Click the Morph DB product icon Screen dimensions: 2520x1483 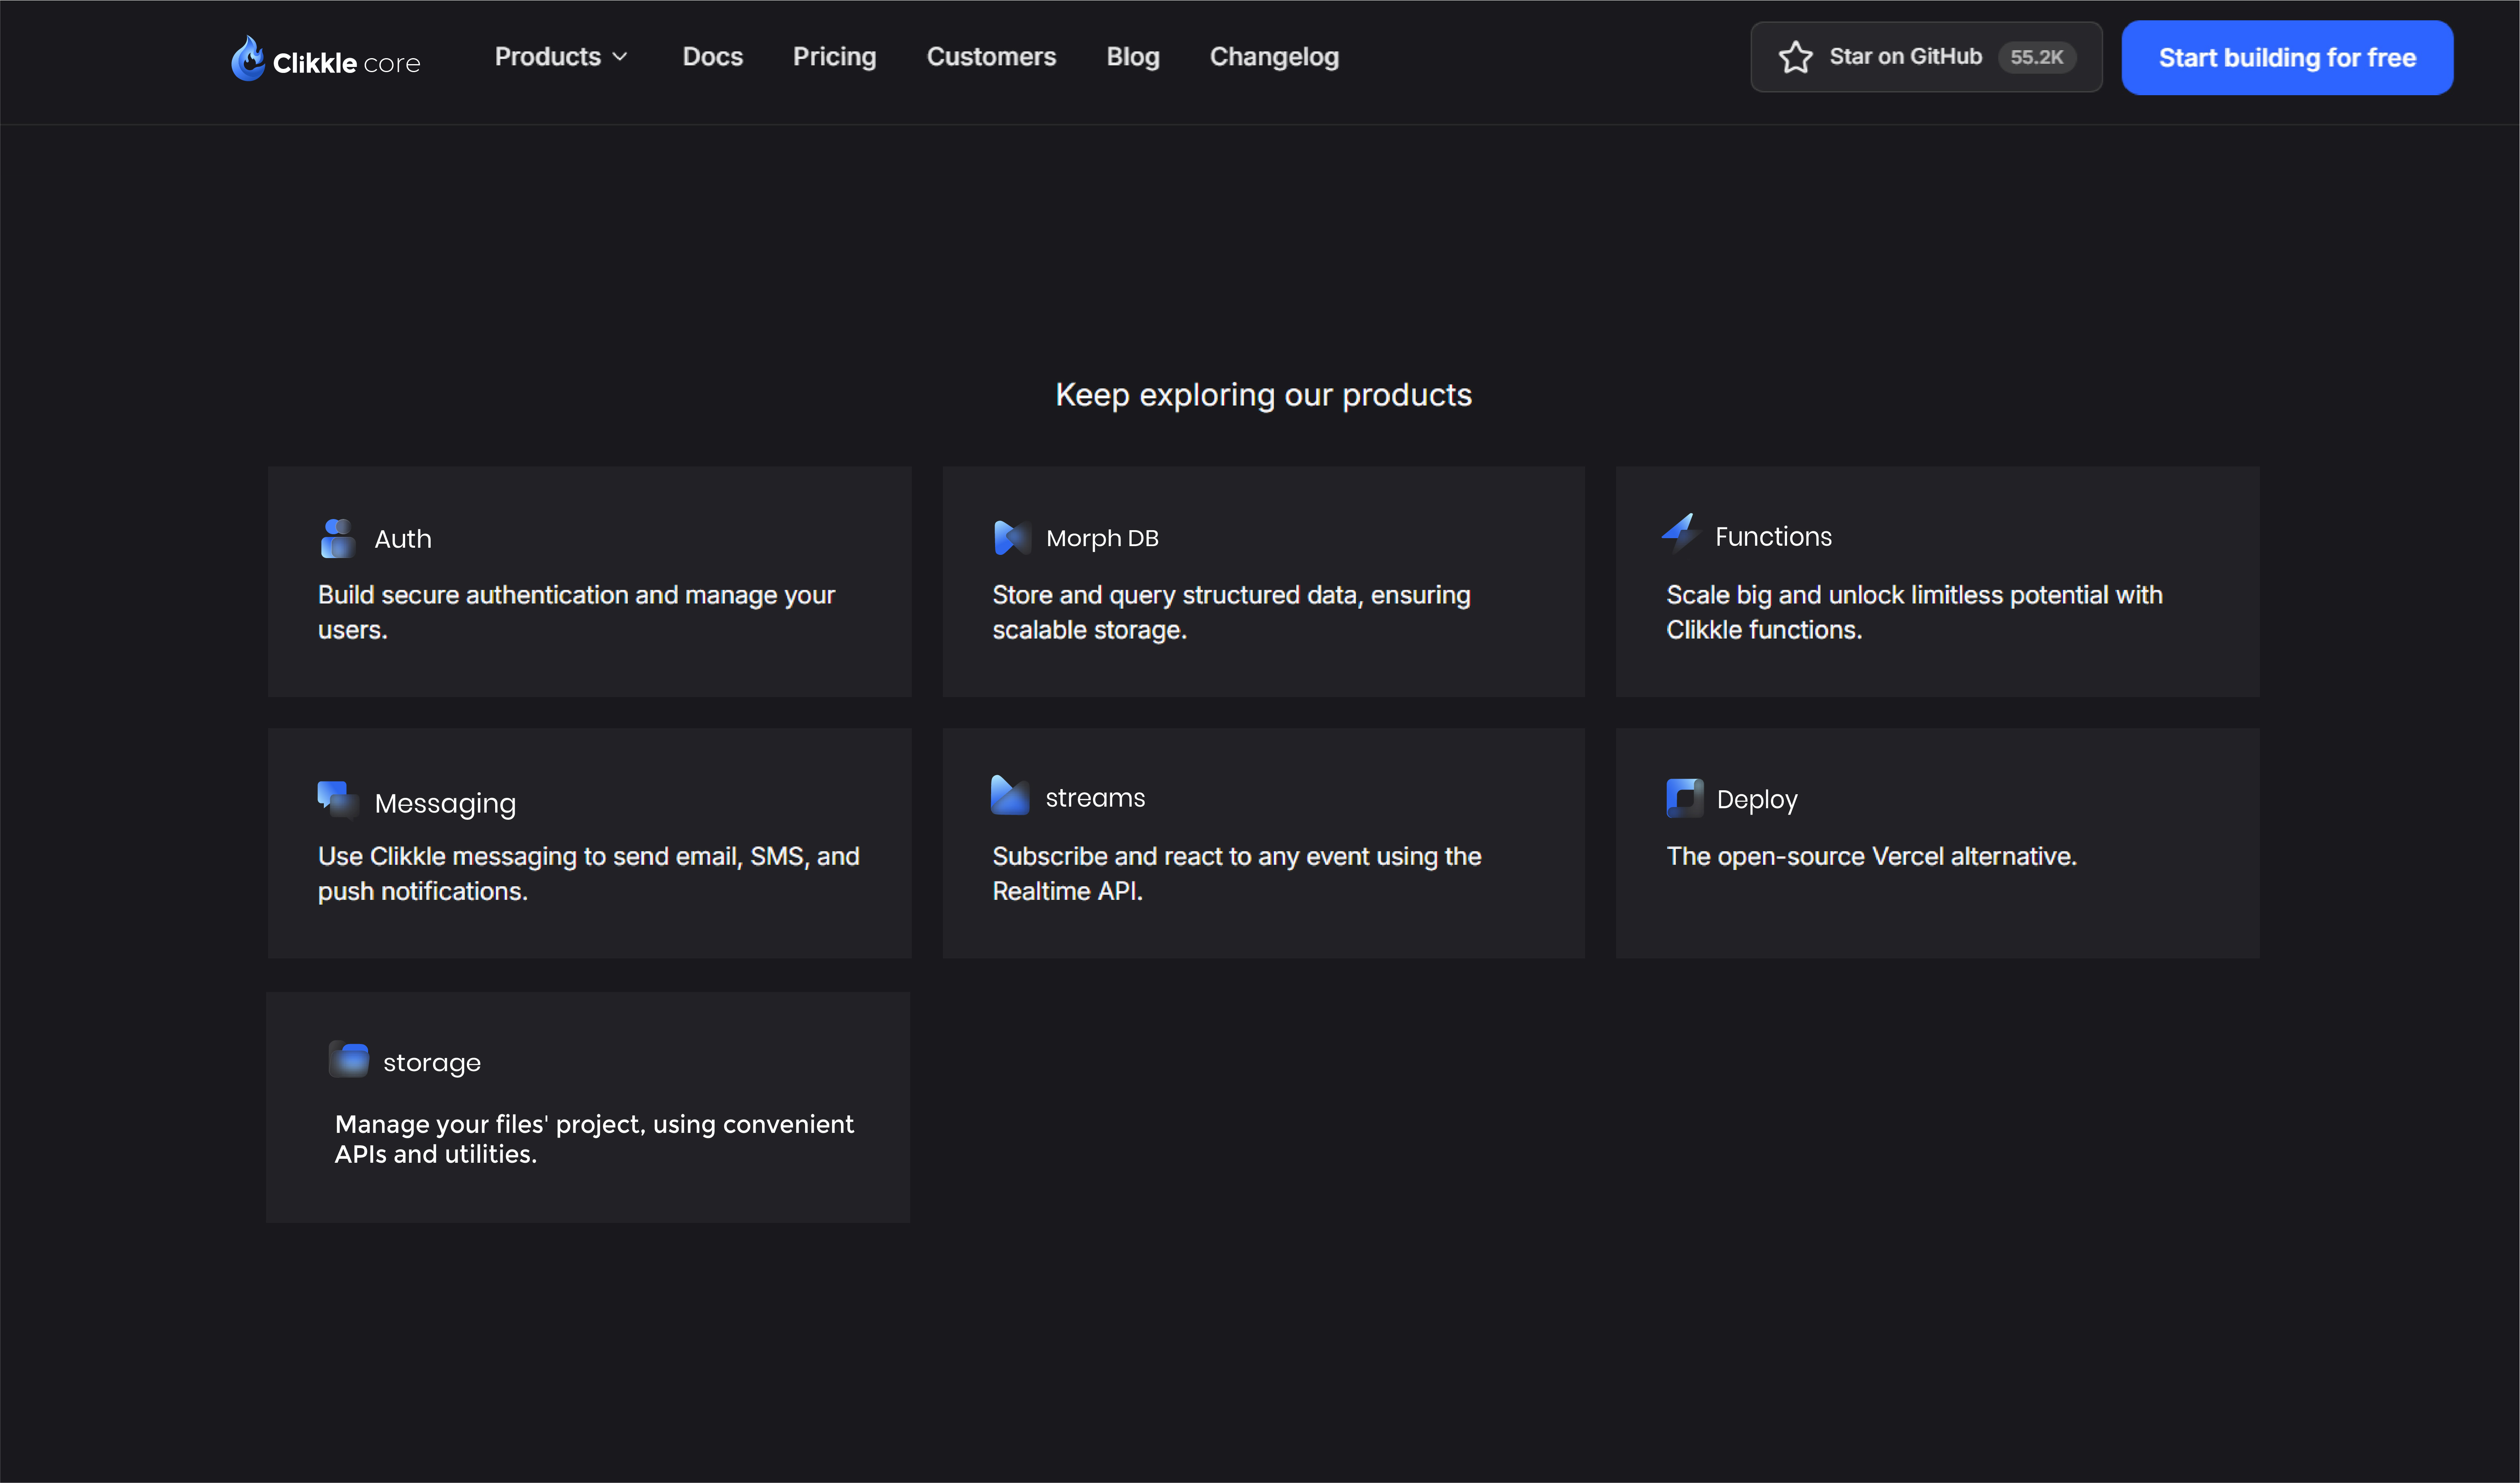(1011, 538)
